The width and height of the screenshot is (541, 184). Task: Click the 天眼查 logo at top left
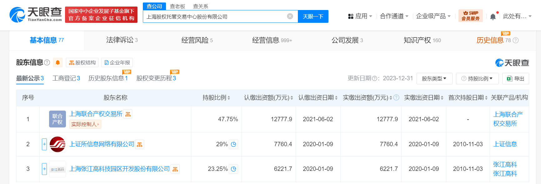(36, 15)
